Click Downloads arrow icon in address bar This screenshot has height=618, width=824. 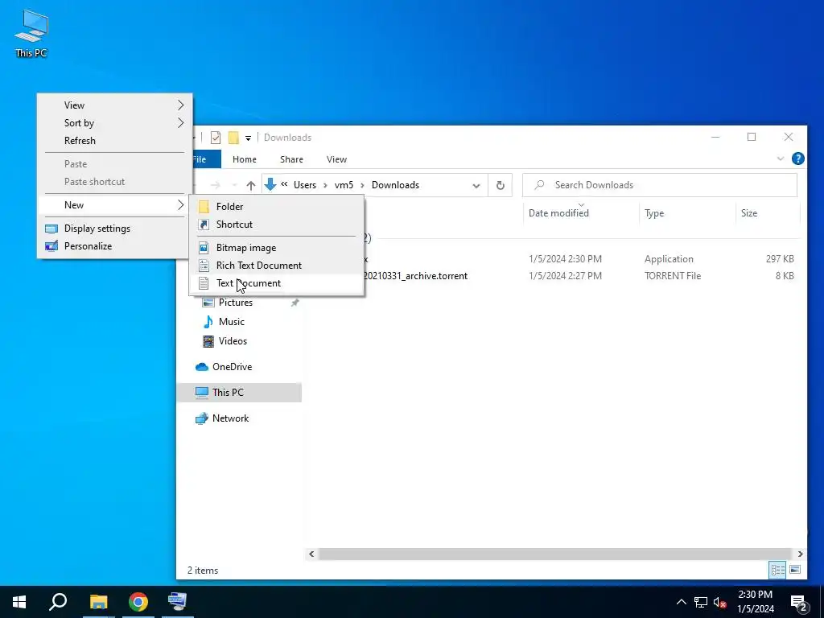pyautogui.click(x=270, y=184)
